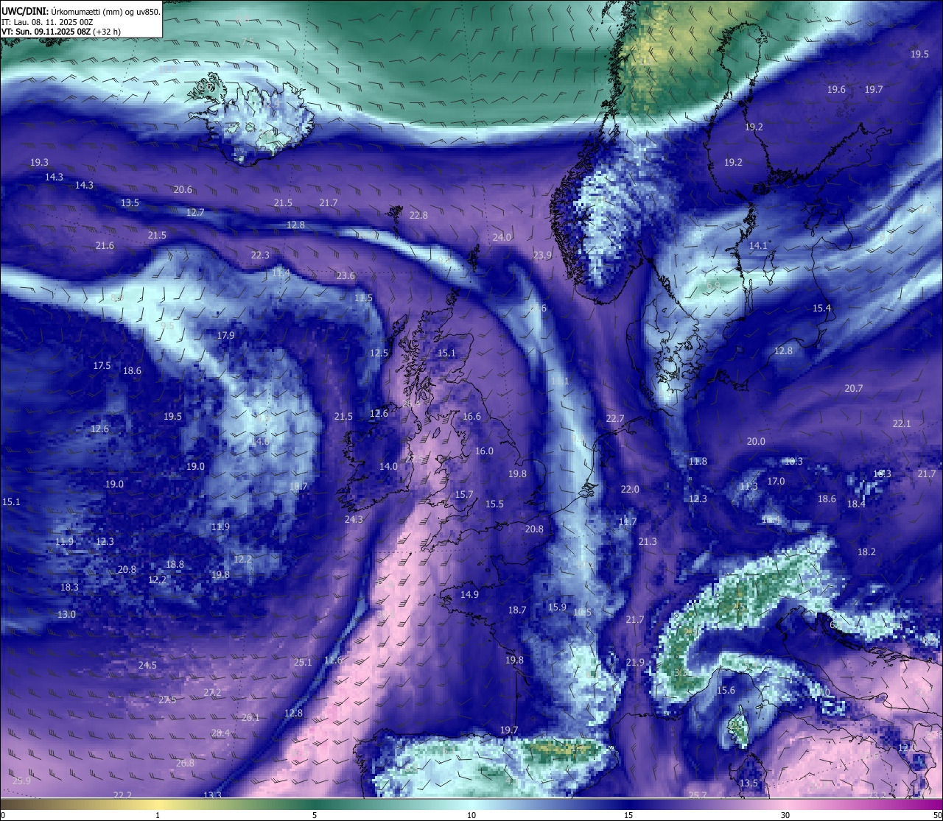Screen dimensions: 943x821
Task: Click the 20.6 value on the map
Action: tap(183, 190)
